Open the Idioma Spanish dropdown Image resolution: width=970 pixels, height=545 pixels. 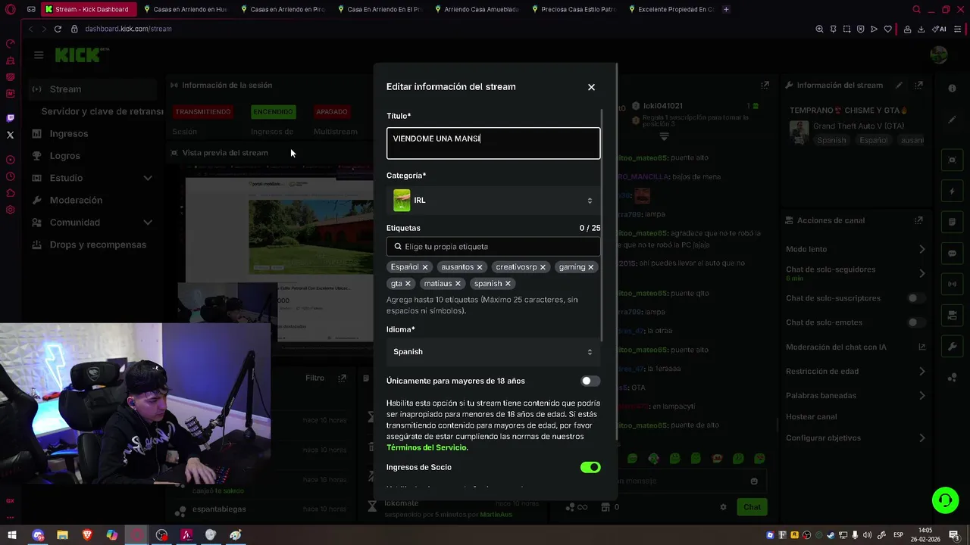[x=493, y=352]
